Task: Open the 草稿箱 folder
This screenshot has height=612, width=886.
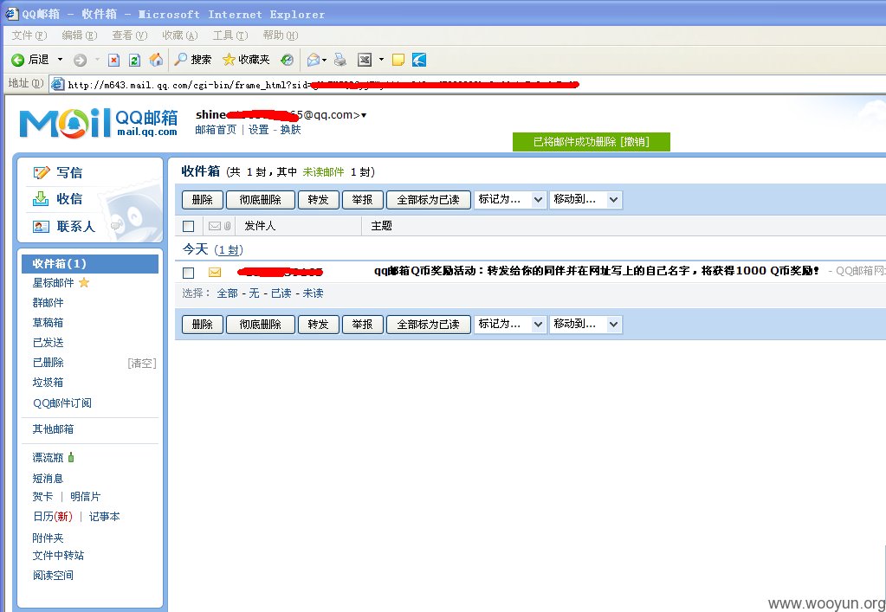Action: coord(48,322)
